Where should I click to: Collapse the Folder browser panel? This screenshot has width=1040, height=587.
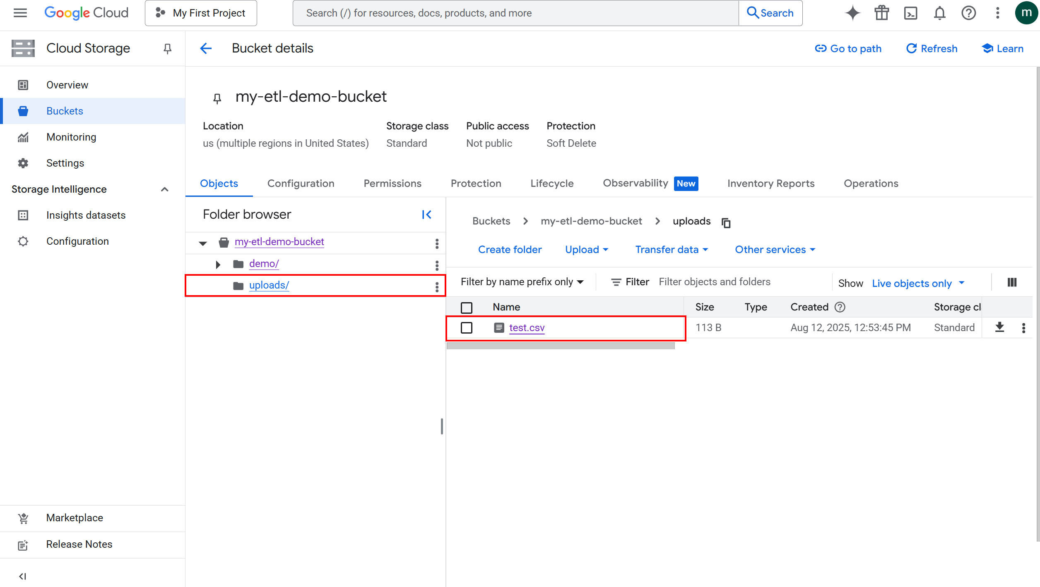(427, 215)
